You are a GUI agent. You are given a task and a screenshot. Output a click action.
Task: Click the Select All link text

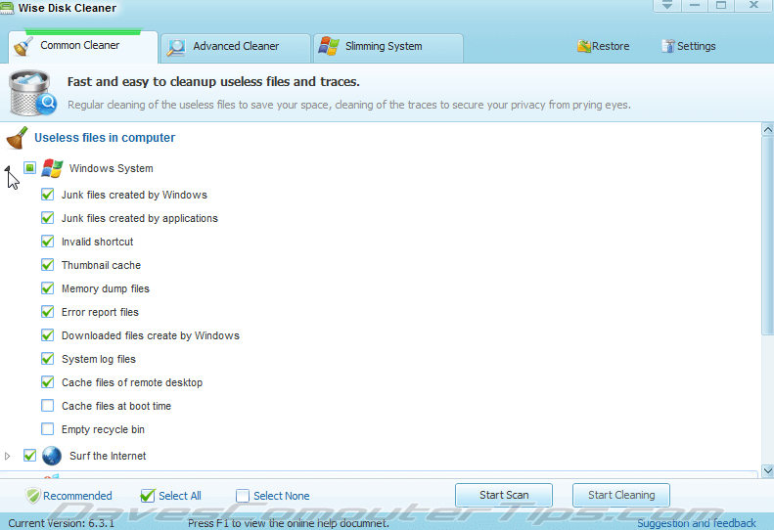coord(180,496)
